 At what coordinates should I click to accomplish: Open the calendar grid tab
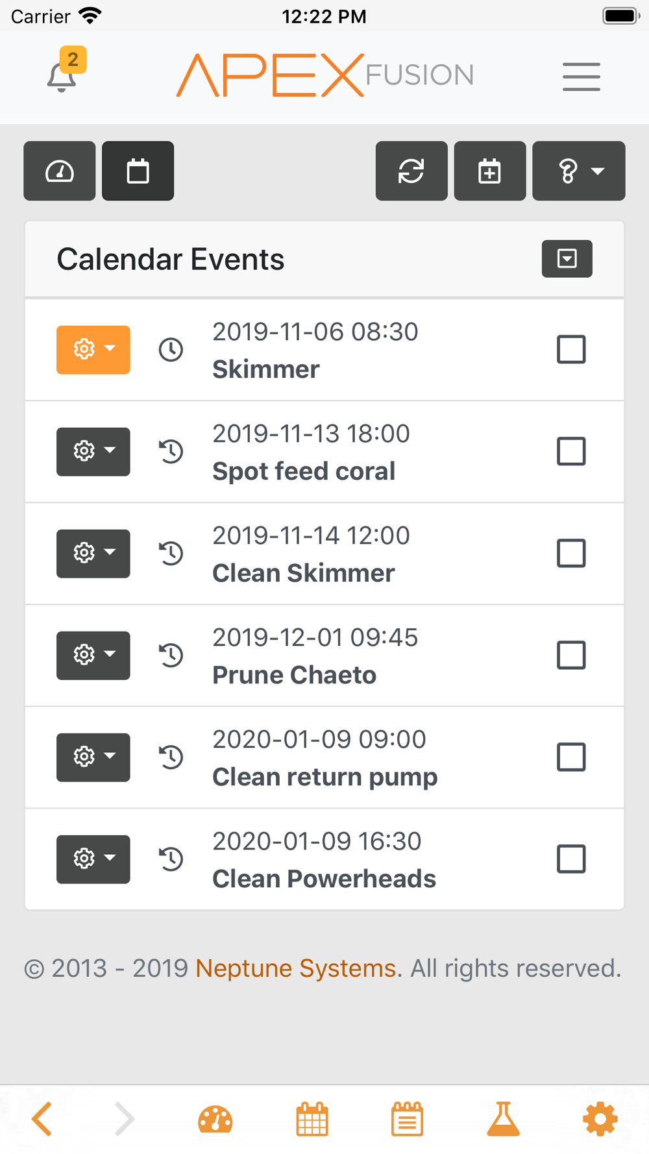[x=312, y=1120]
